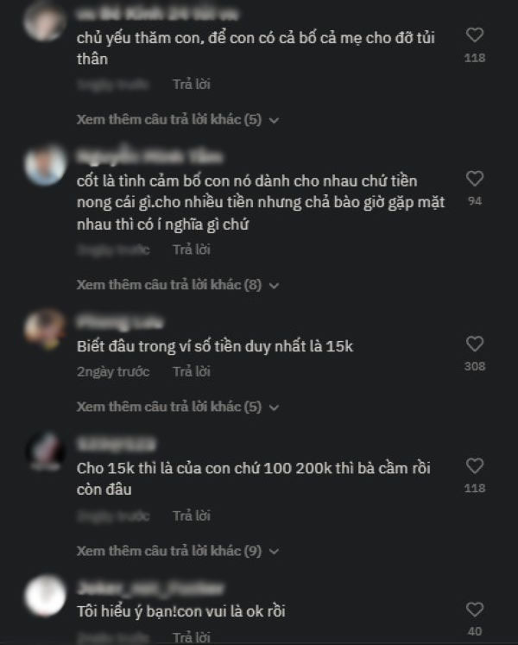
Task: Open the first commenter's profile picture
Action: [x=44, y=22]
